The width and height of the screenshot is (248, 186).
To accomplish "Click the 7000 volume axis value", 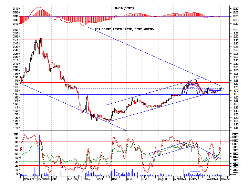I will click(235, 154).
